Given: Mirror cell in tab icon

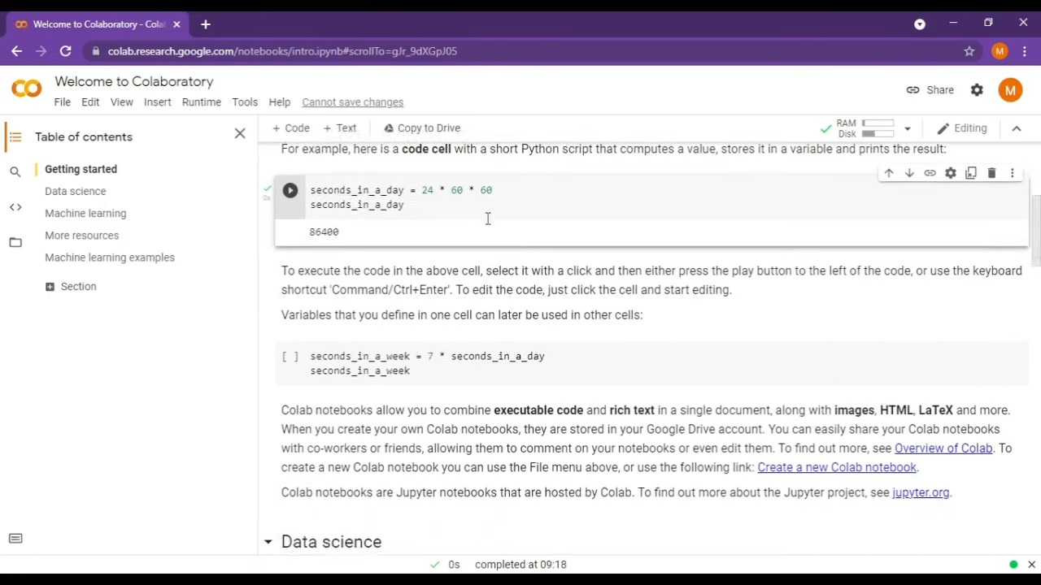Looking at the screenshot, I should pyautogui.click(x=971, y=173).
